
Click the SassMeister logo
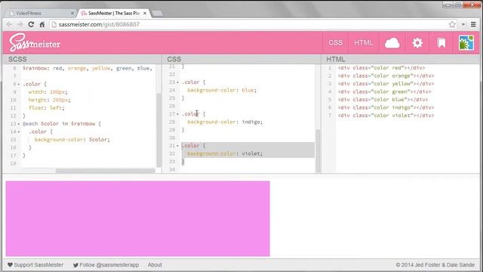click(x=35, y=42)
